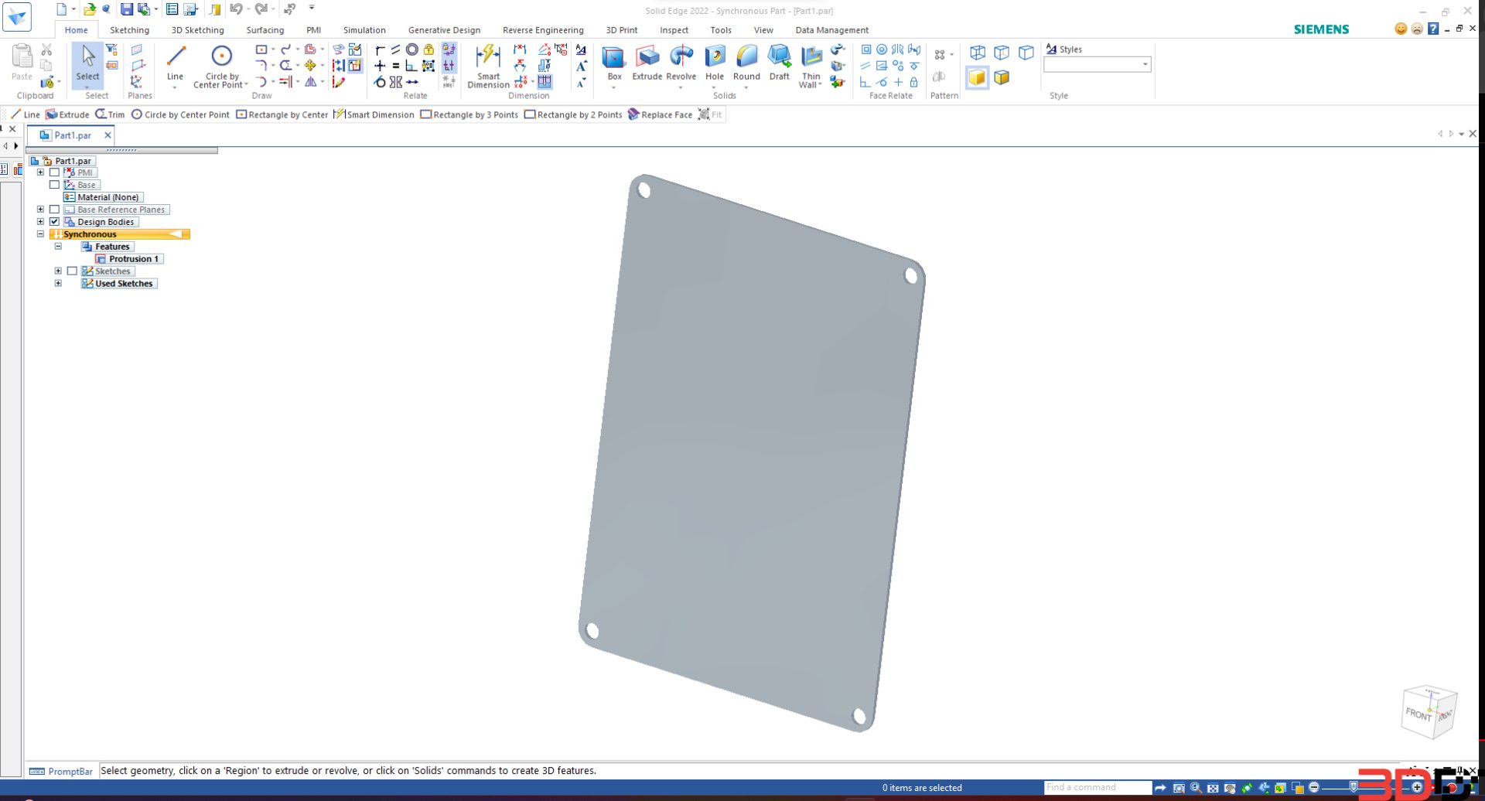The image size is (1485, 801).
Task: Click the Lock relate icon
Action: click(x=428, y=49)
